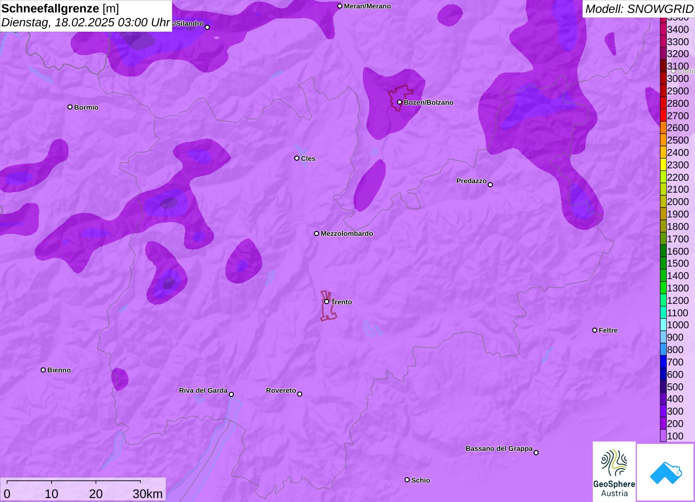The width and height of the screenshot is (695, 502).
Task: Click the Bassano del Grappa label text
Action: pyautogui.click(x=499, y=448)
